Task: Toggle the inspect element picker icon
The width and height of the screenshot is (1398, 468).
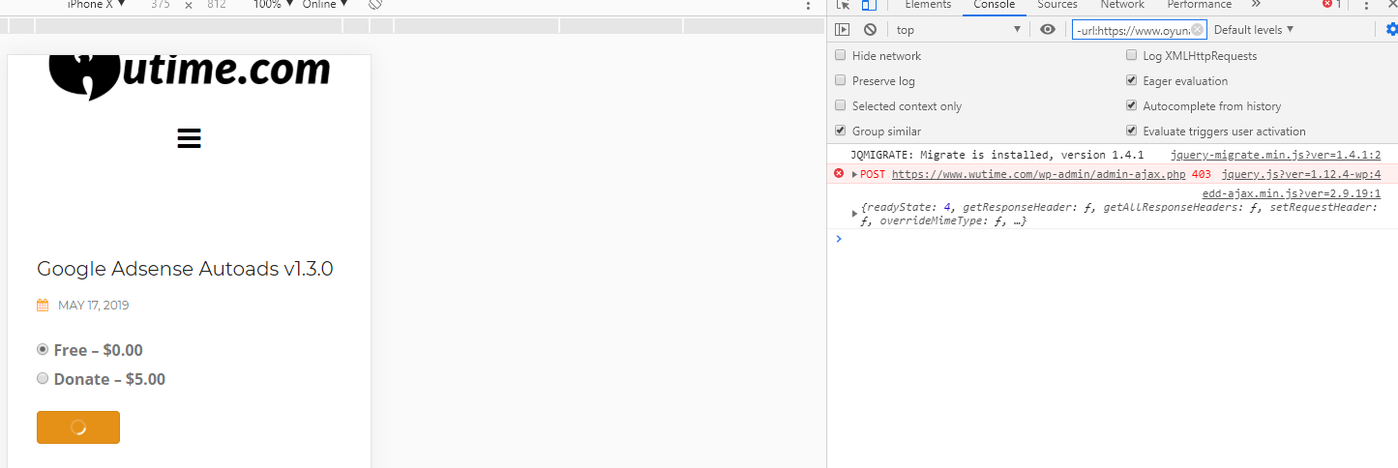Action: pyautogui.click(x=843, y=5)
